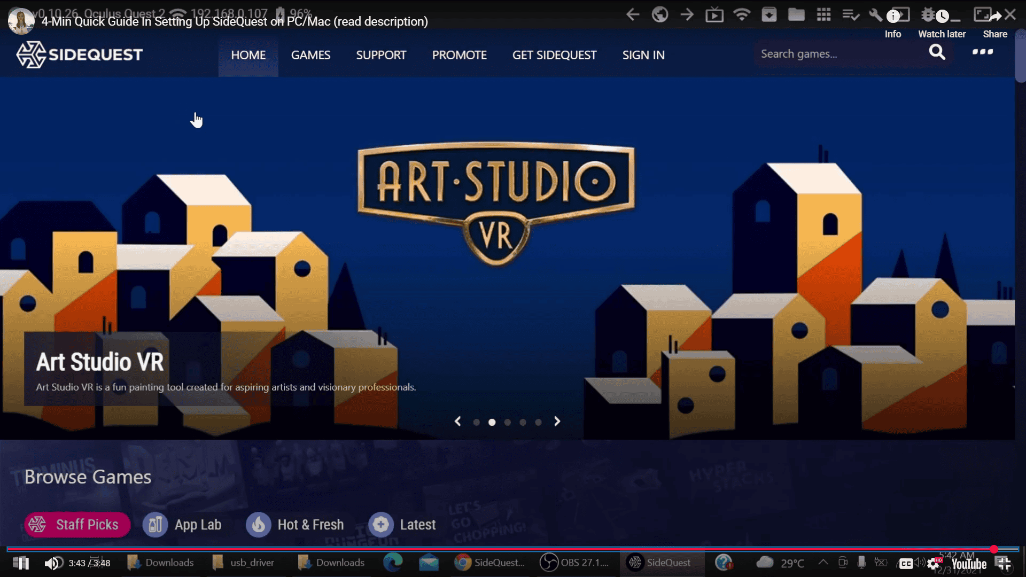Go to next carousel slide arrow
The image size is (1026, 577).
(x=557, y=422)
